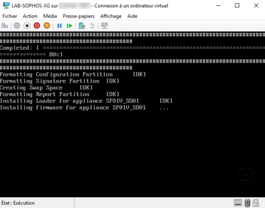Open the Affichage menu
The image size is (265, 208).
click(111, 16)
